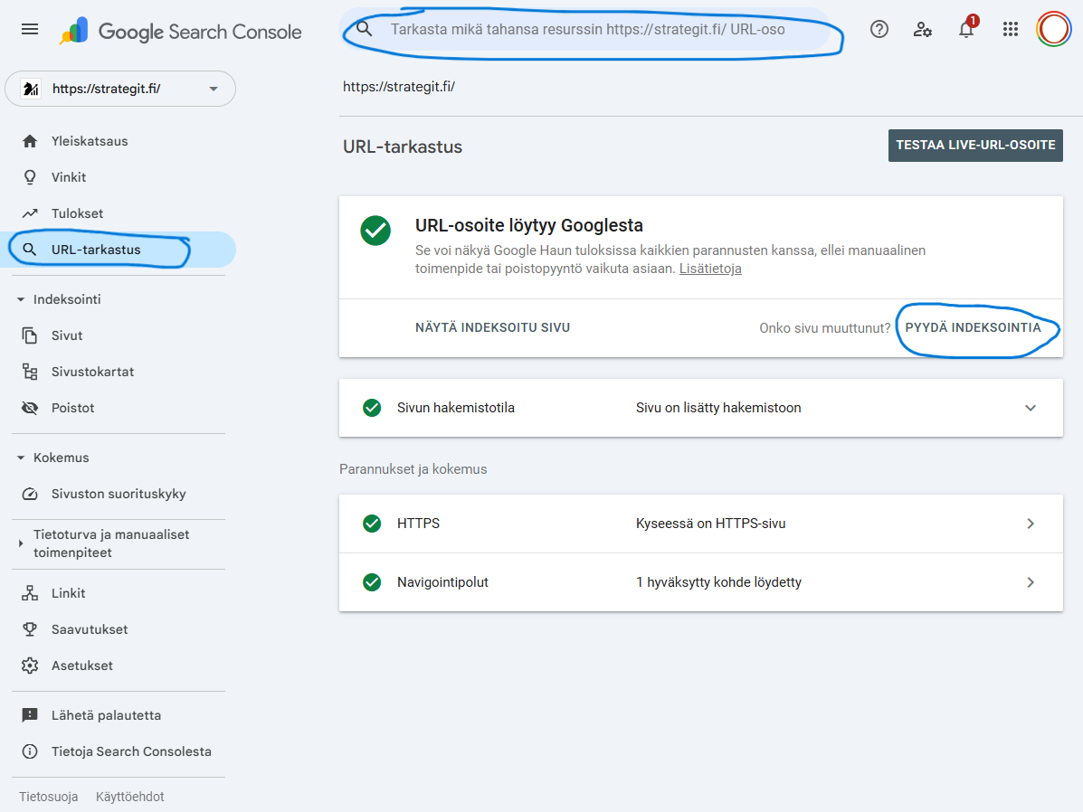
Task: Go to Yleiskatsaus in the sidebar
Action: (x=89, y=141)
